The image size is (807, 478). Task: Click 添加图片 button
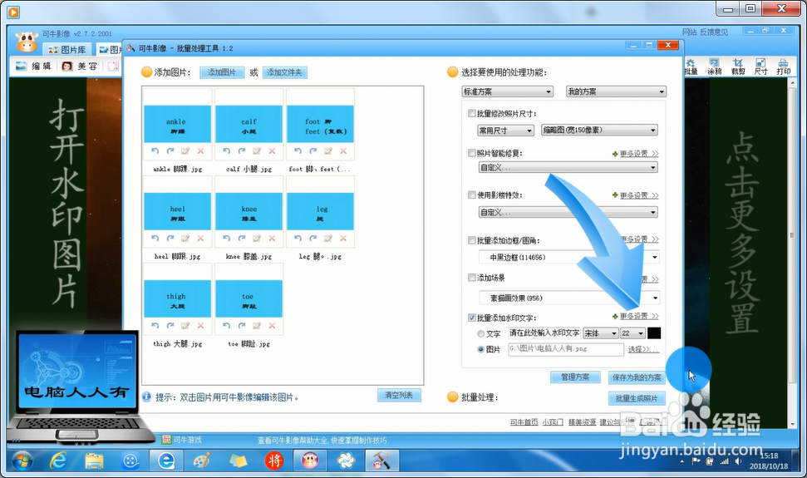[222, 72]
